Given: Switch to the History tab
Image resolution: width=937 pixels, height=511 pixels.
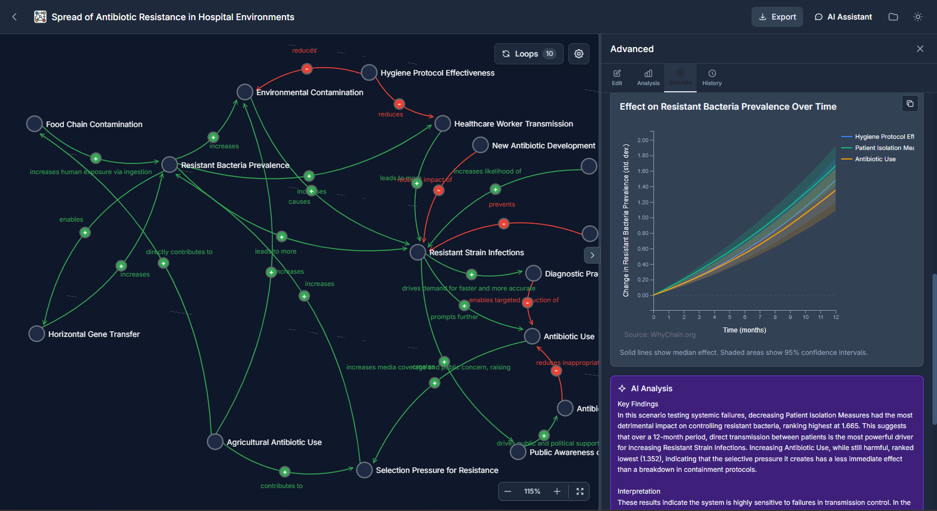Looking at the screenshot, I should [712, 78].
